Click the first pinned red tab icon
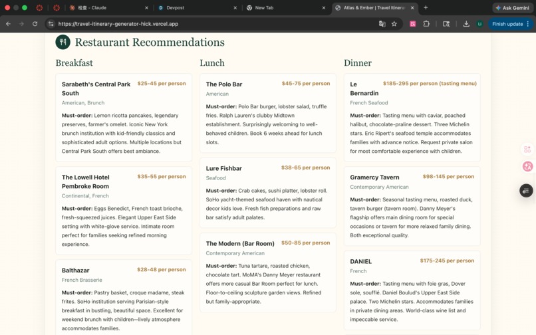The width and height of the screenshot is (536, 335). 40,7
